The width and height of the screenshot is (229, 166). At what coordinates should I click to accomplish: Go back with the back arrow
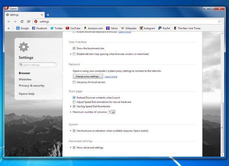(x=9, y=22)
